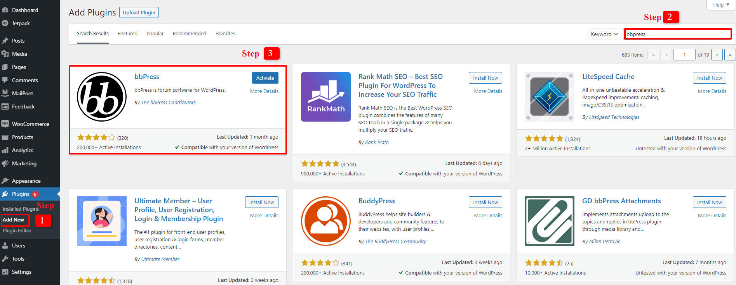The width and height of the screenshot is (736, 285).
Task: Open More Details for bbPress
Action: tap(264, 91)
